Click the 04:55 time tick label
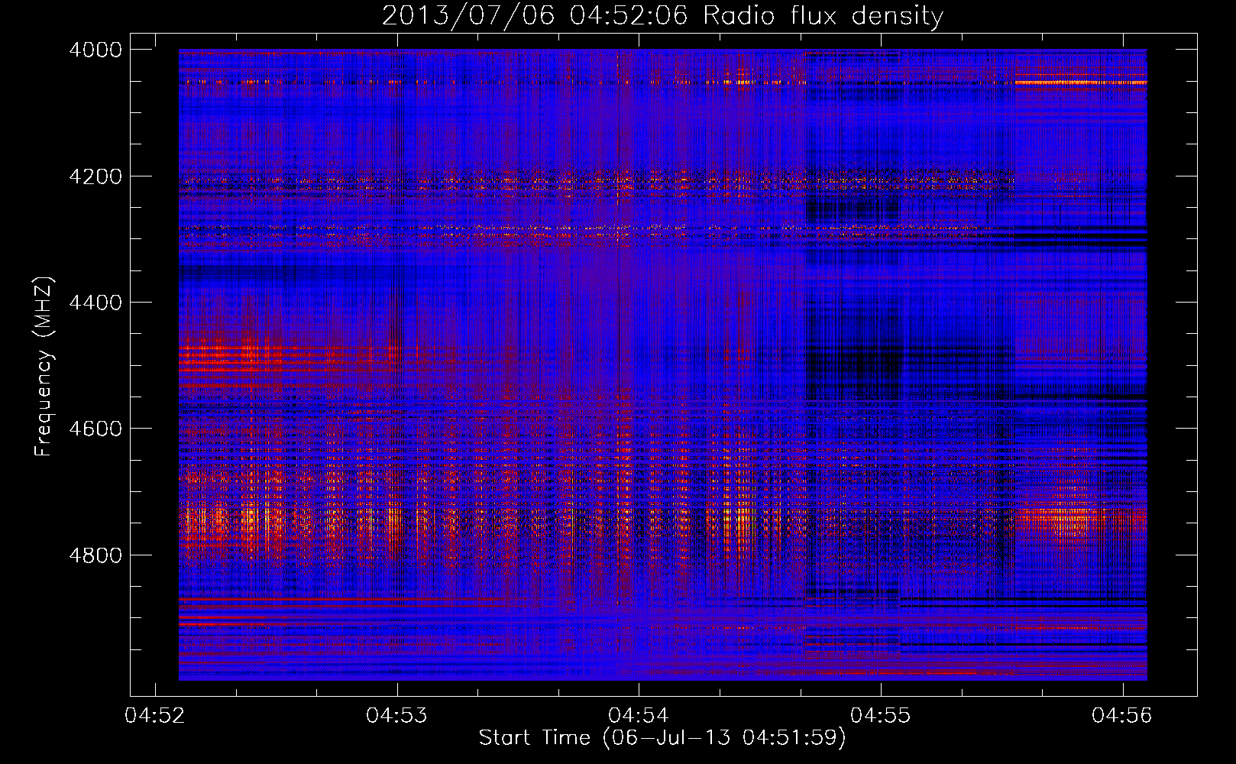Image resolution: width=1236 pixels, height=764 pixels. click(881, 715)
